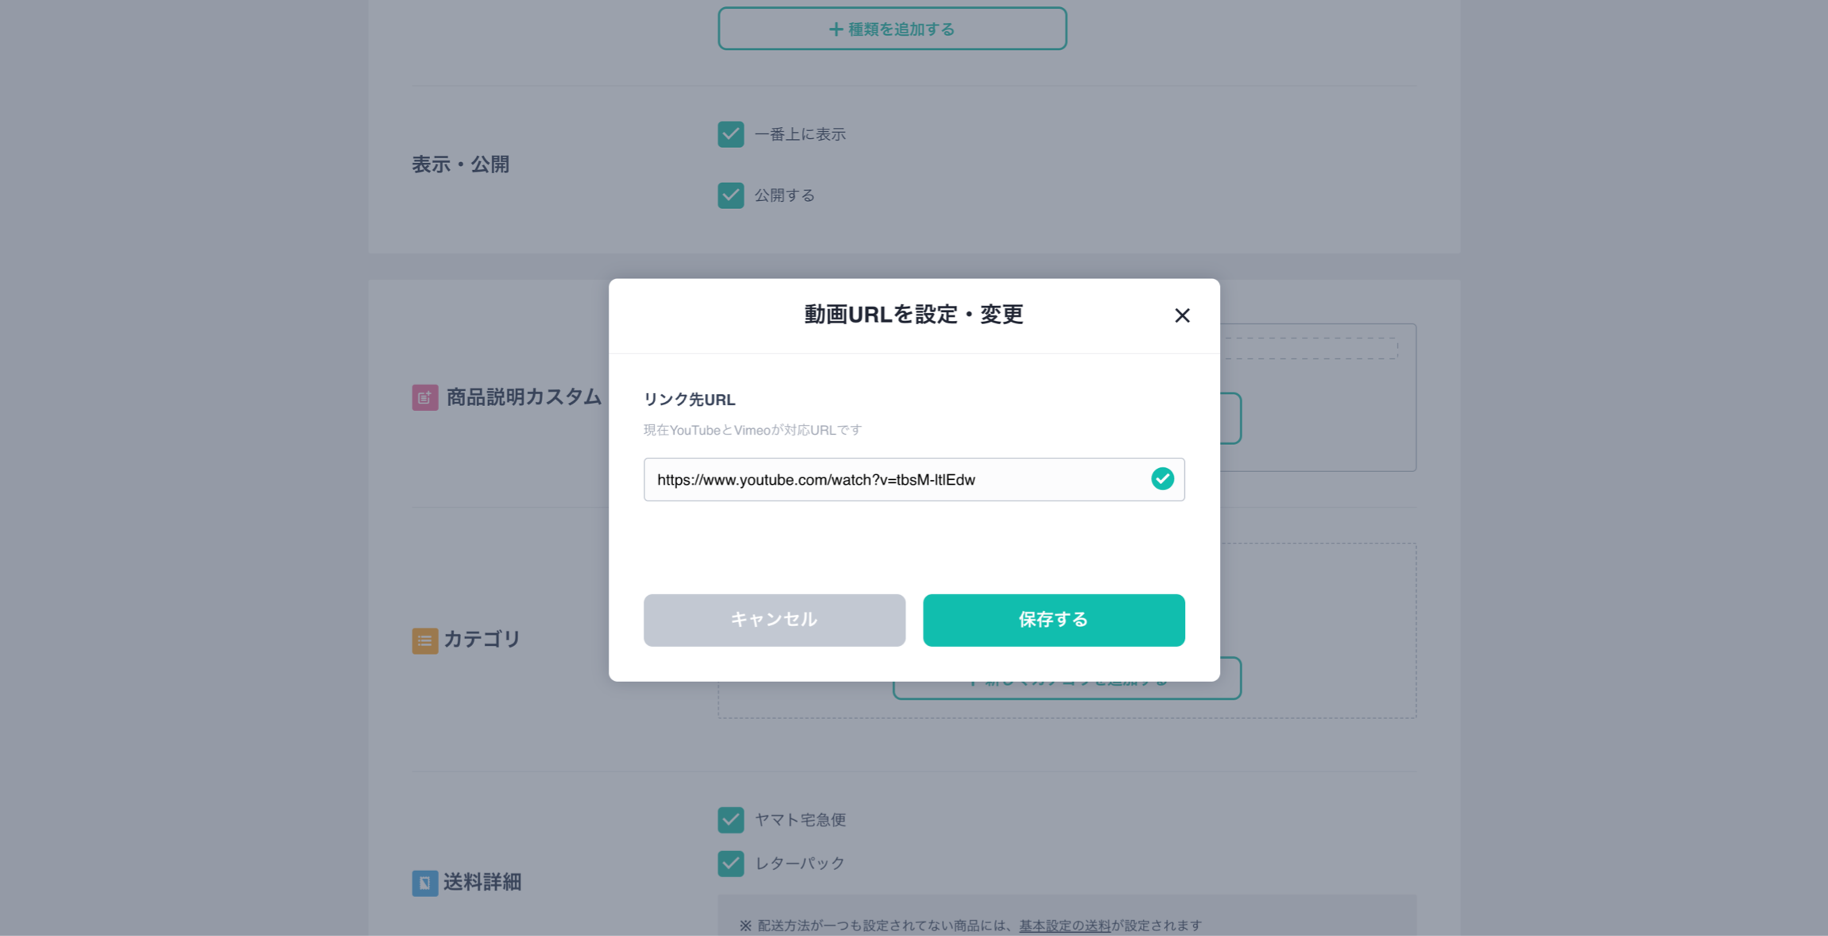This screenshot has height=936, width=1828.
Task: Click the orange カテゴリ list icon
Action: [424, 640]
